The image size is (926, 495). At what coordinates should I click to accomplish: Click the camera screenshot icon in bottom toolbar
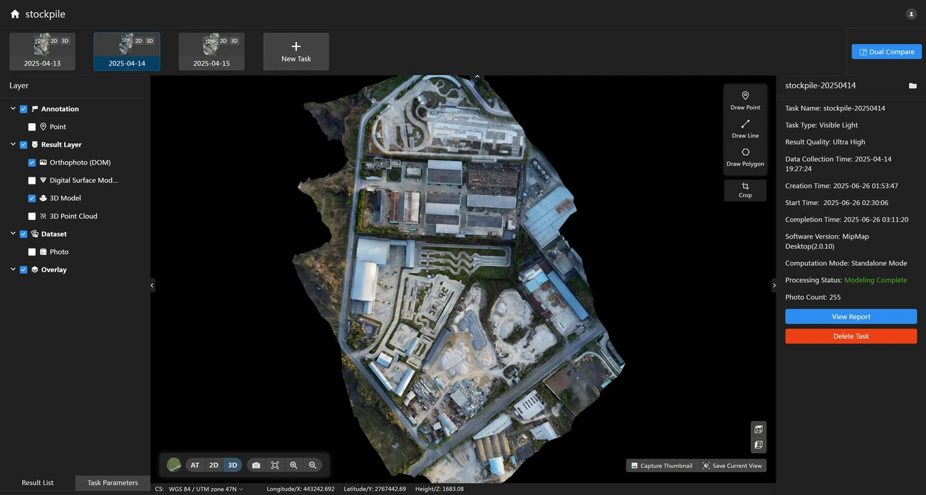[256, 465]
